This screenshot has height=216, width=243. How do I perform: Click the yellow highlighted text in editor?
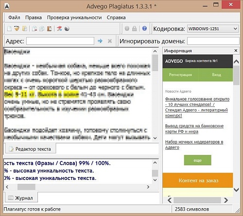(42, 95)
